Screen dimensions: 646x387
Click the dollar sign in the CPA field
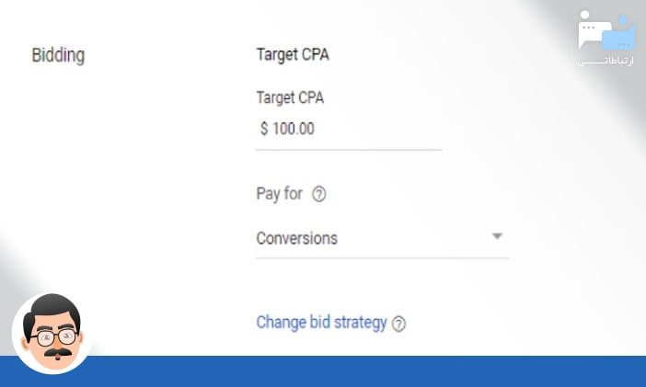coord(264,129)
